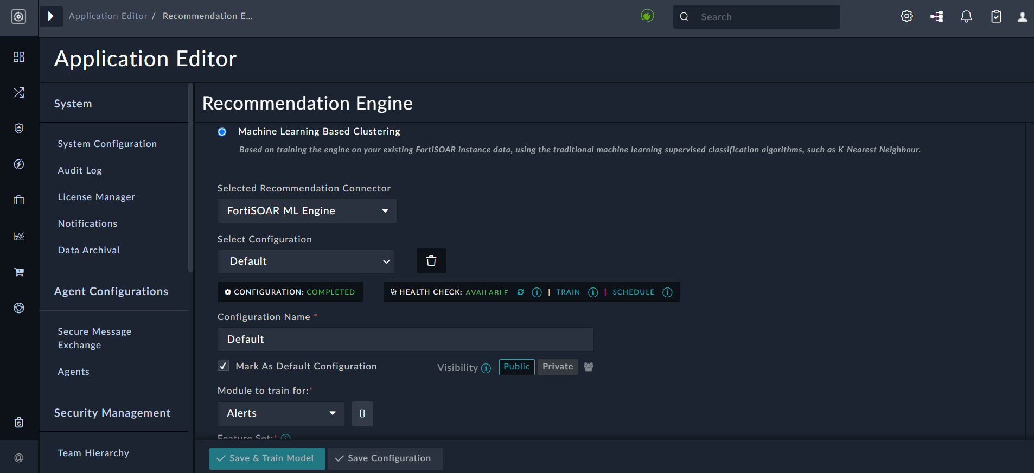Image resolution: width=1034 pixels, height=473 pixels.
Task: Show info icon next to TRAIN
Action: (593, 292)
